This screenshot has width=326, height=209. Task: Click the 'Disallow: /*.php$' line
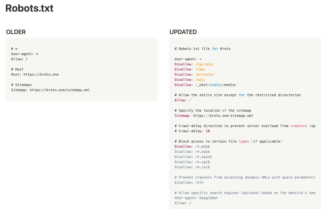click(192, 146)
